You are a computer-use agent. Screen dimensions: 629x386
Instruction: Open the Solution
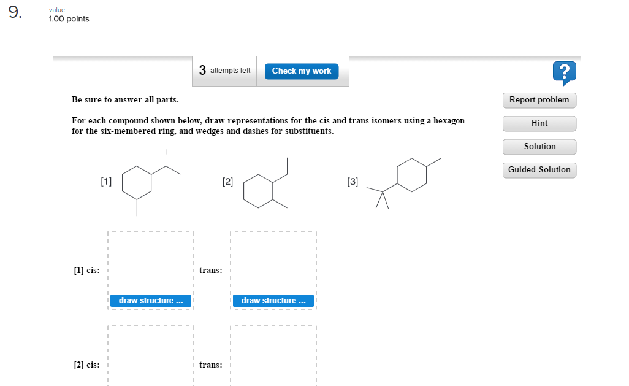click(539, 147)
